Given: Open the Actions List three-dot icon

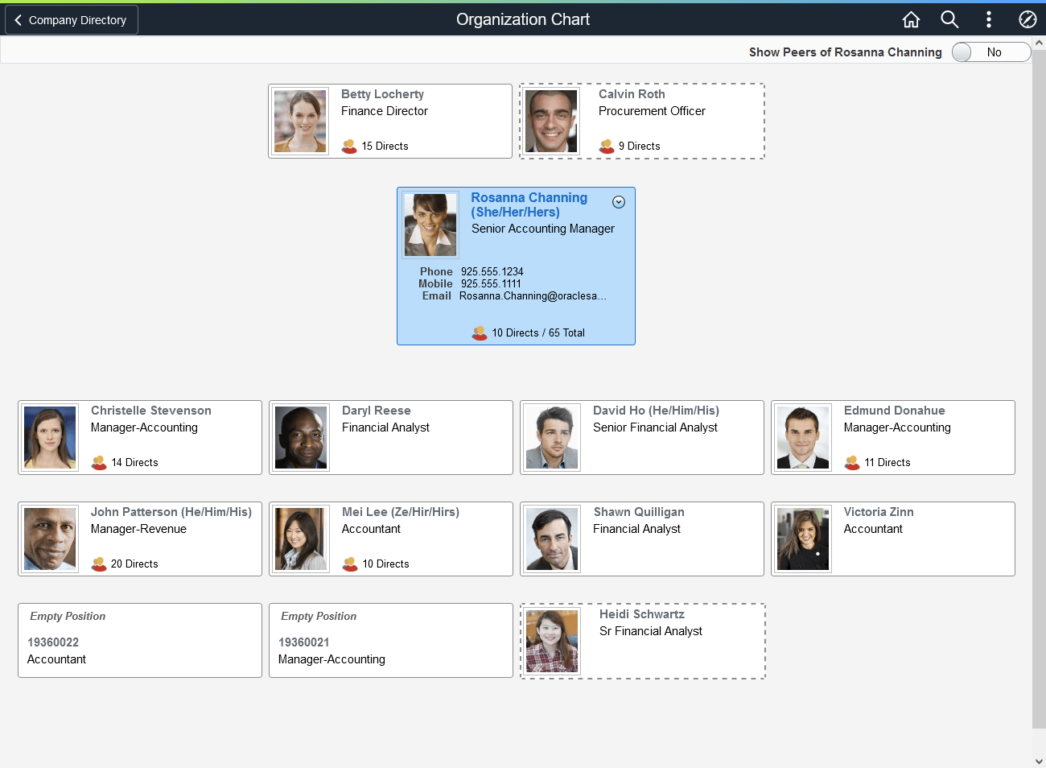Looking at the screenshot, I should pos(988,19).
